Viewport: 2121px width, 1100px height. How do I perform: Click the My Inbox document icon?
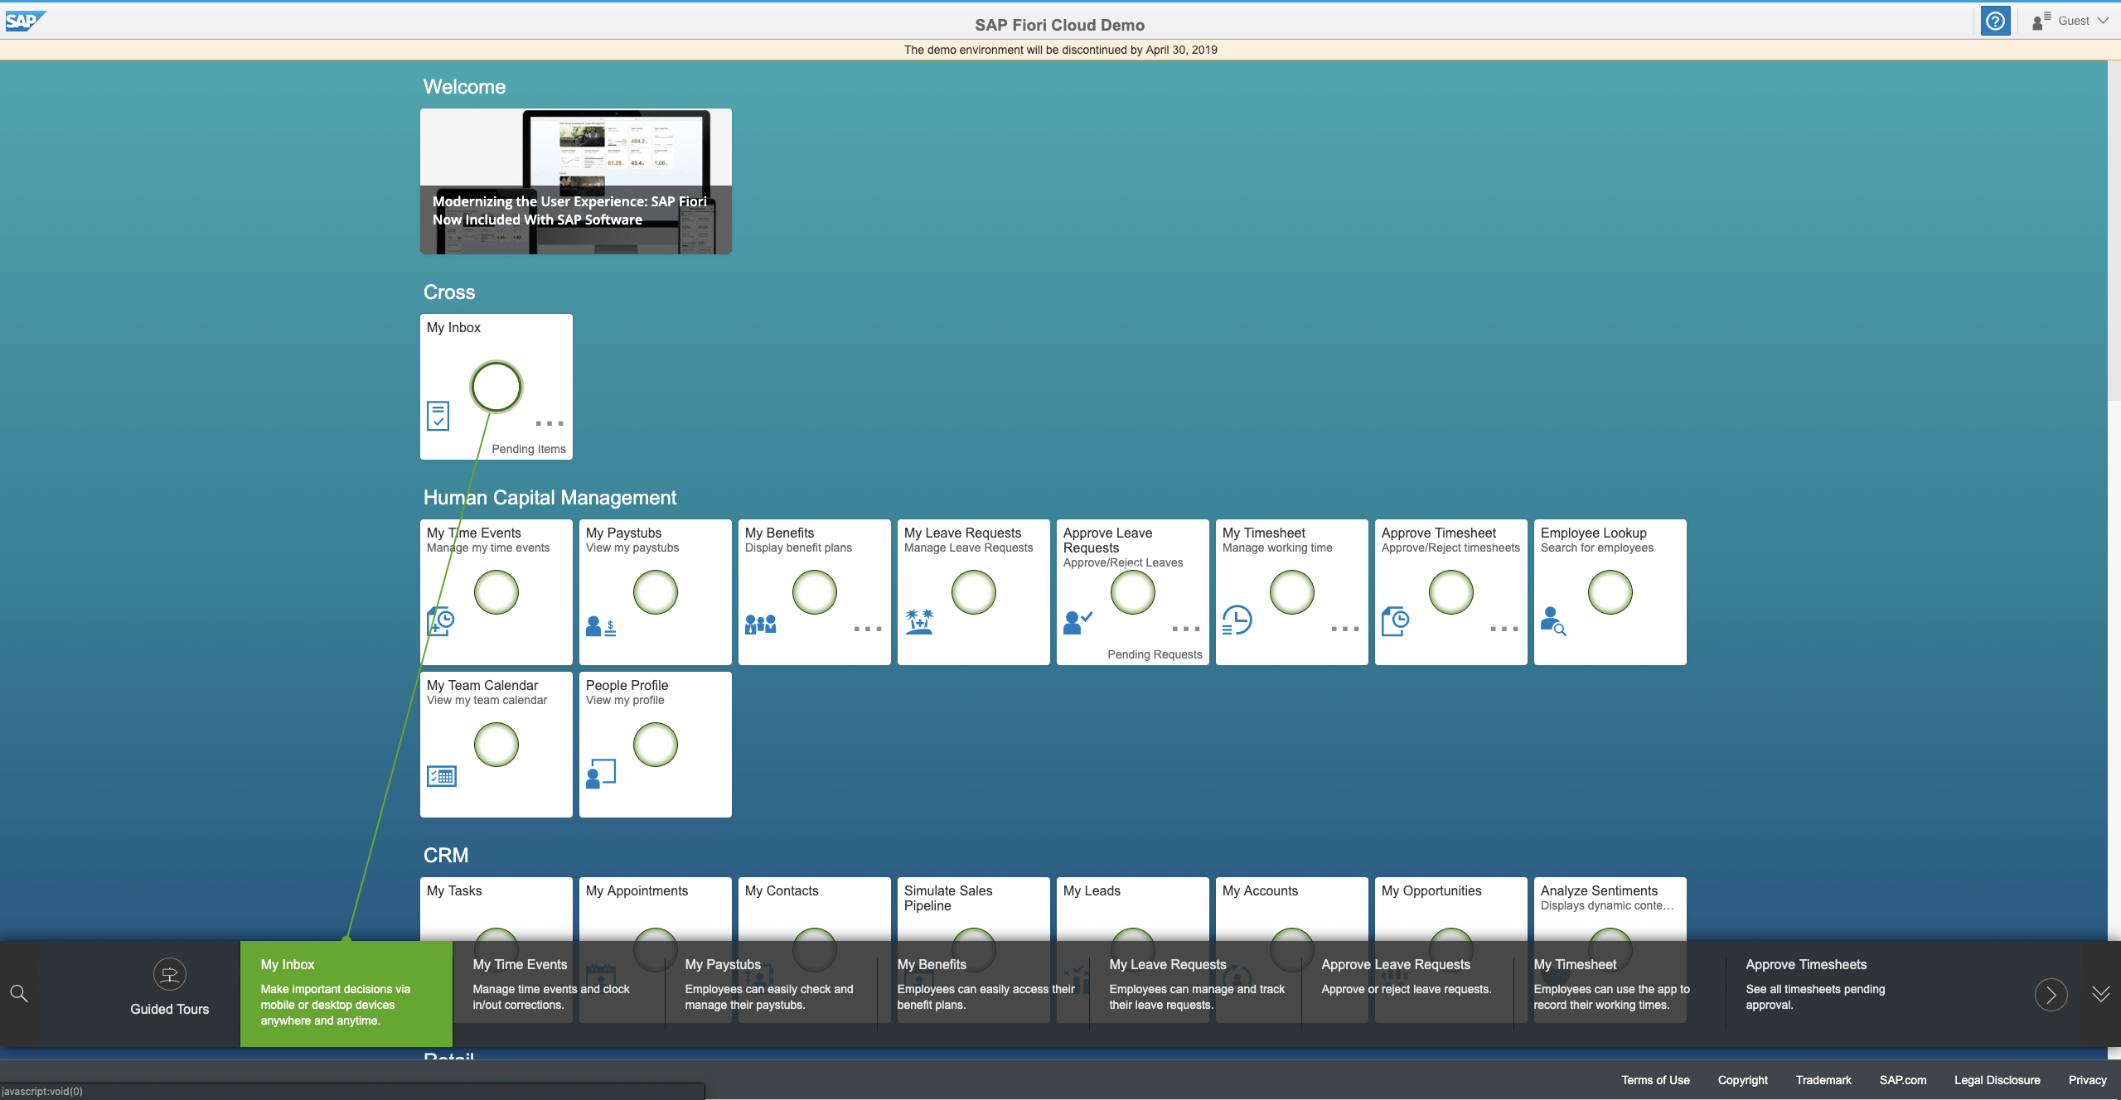438,416
